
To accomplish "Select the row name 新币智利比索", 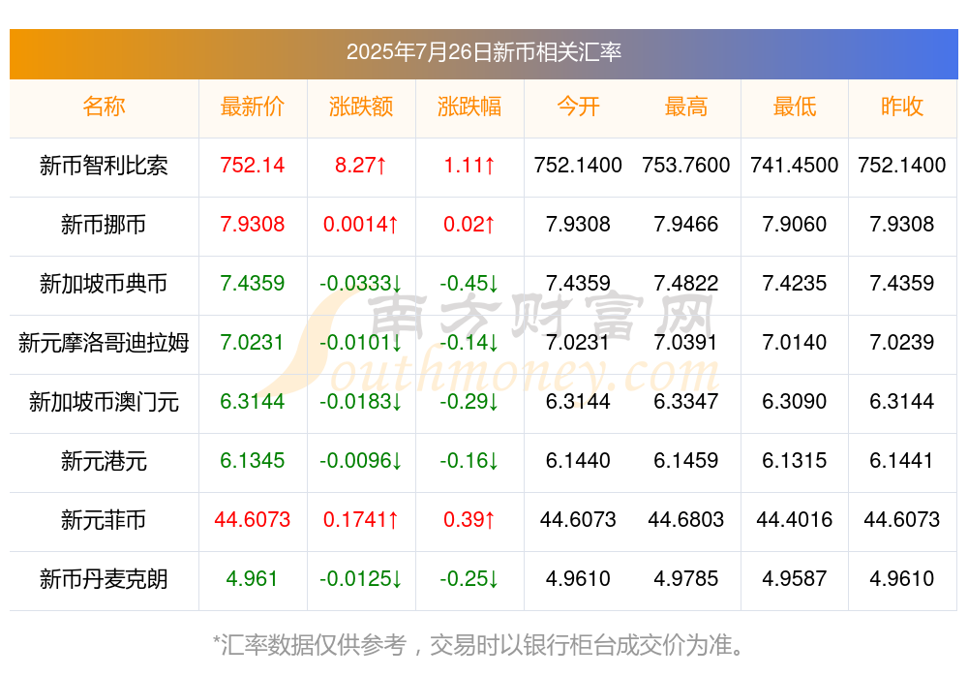I will coord(104,166).
